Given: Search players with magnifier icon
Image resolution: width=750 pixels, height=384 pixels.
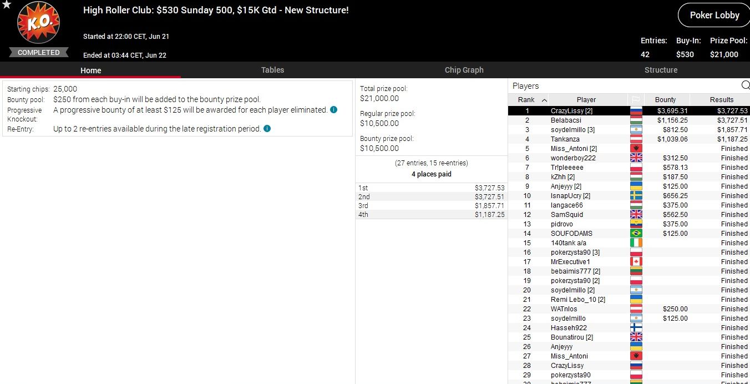Looking at the screenshot, I should [745, 85].
